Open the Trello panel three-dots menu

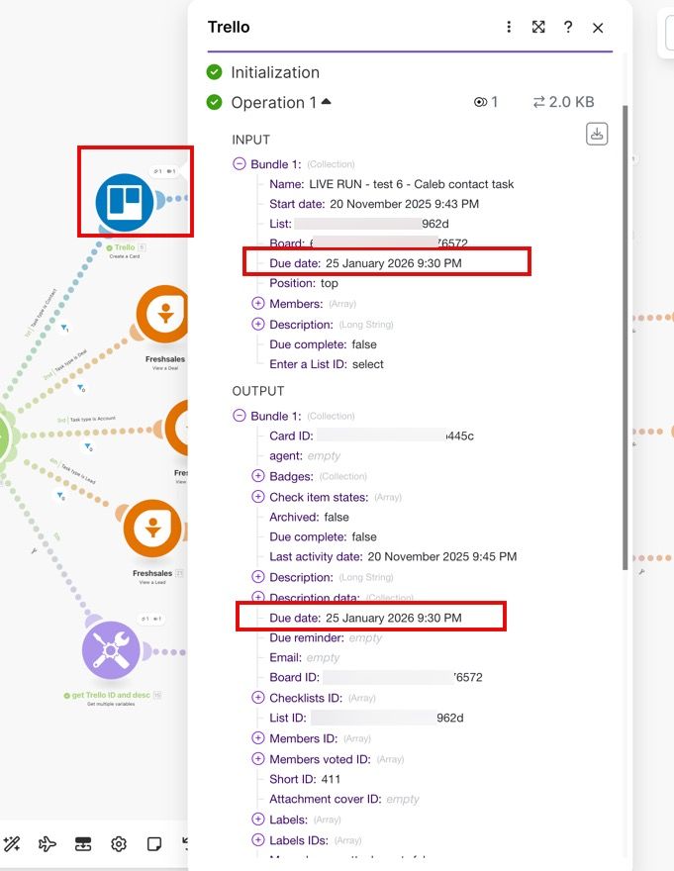point(509,28)
